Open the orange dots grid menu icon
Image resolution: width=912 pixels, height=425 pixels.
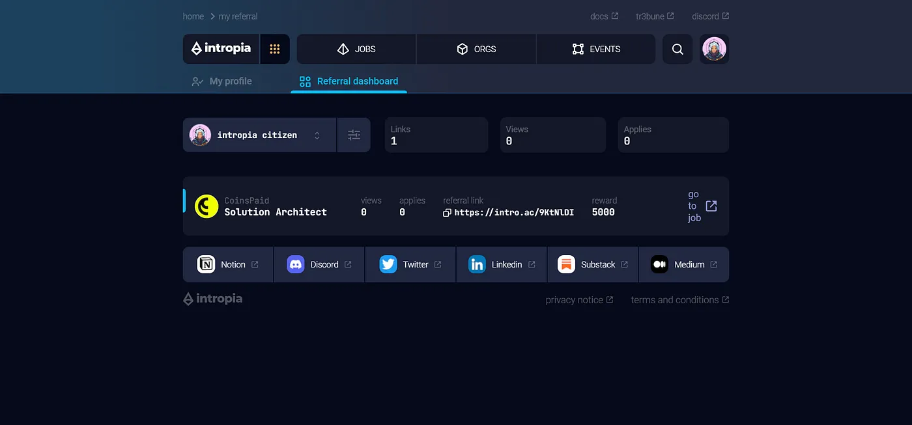275,49
